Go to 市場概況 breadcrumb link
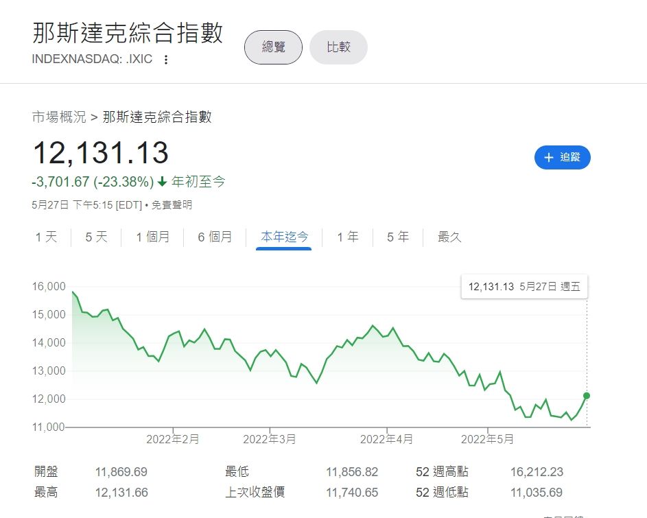The image size is (647, 518). [x=59, y=117]
